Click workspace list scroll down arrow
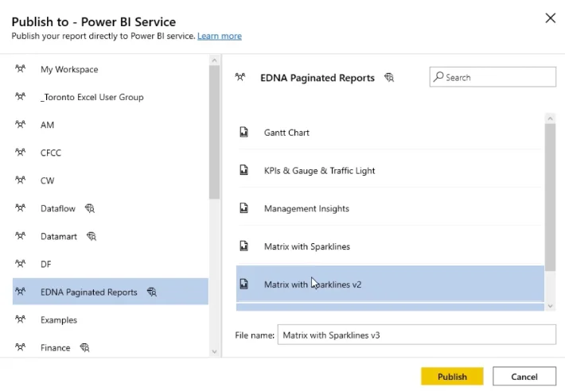The height and width of the screenshot is (391, 565). pos(214,351)
